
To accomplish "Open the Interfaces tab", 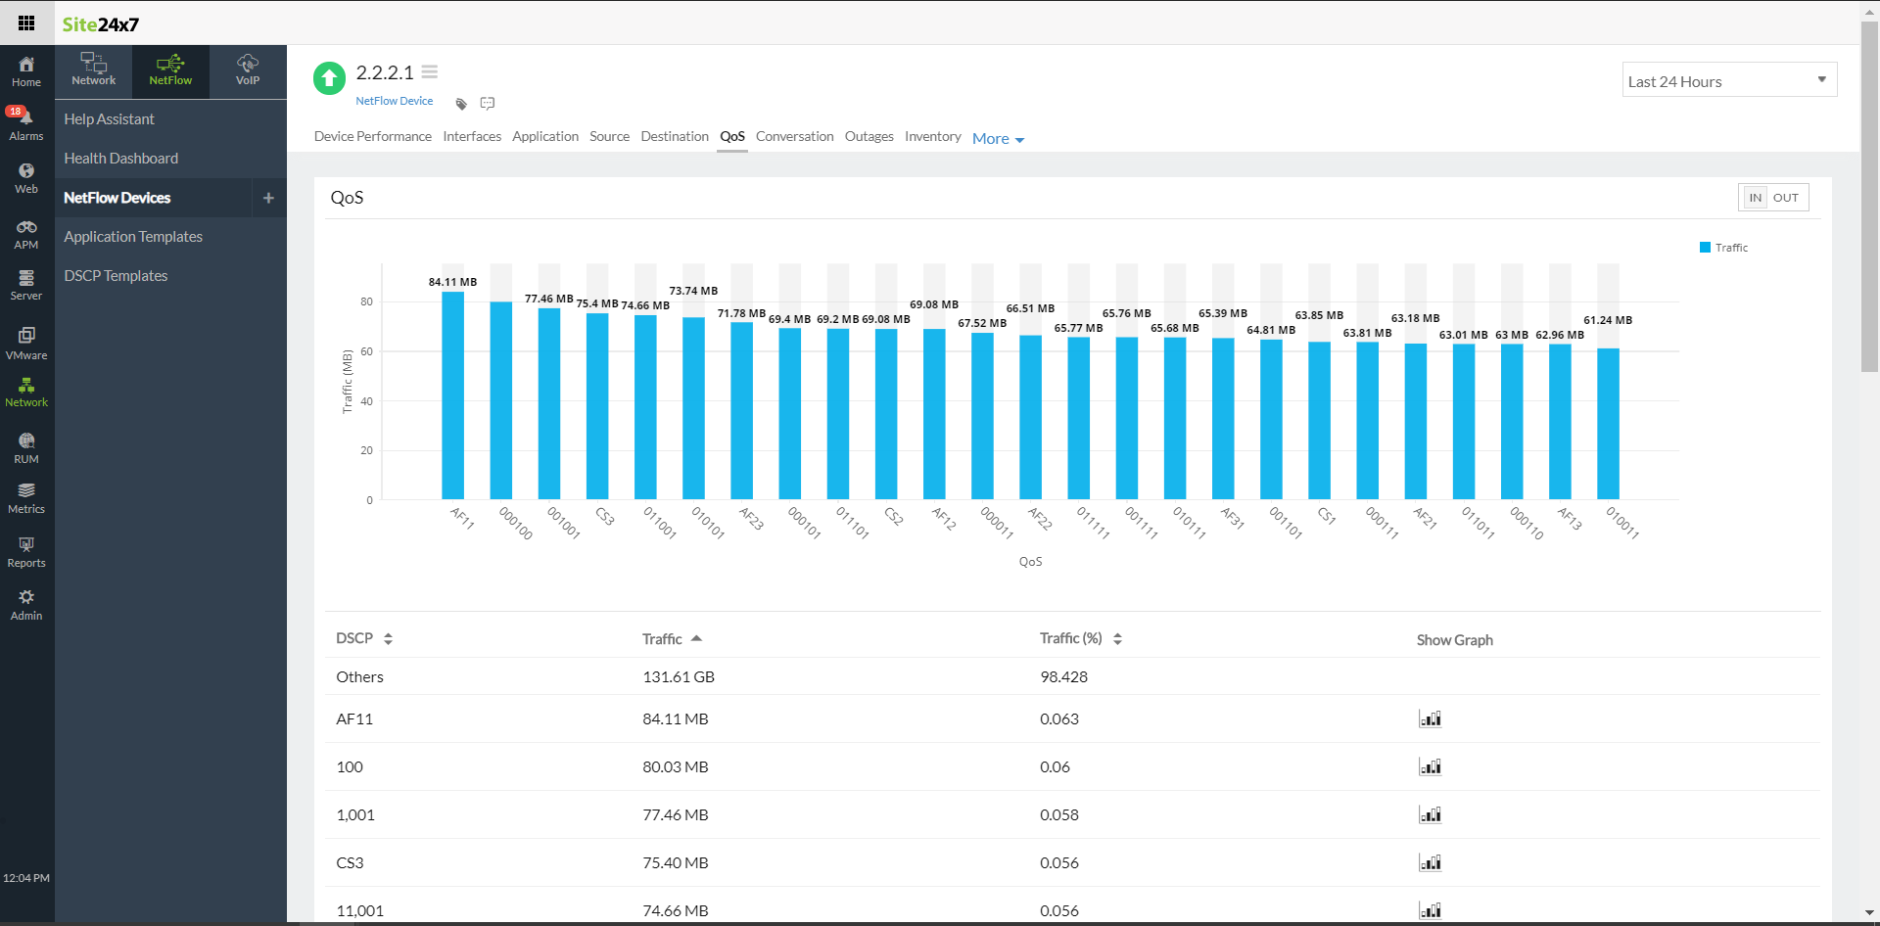I will click(471, 137).
